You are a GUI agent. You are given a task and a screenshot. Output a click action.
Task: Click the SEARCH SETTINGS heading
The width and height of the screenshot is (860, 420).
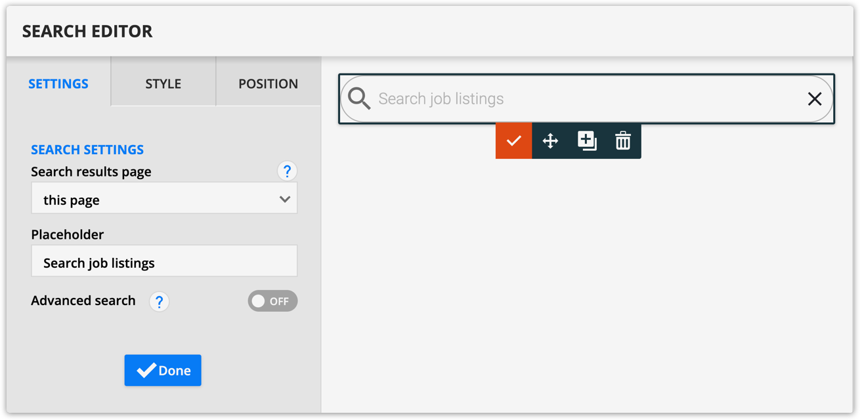click(x=87, y=150)
